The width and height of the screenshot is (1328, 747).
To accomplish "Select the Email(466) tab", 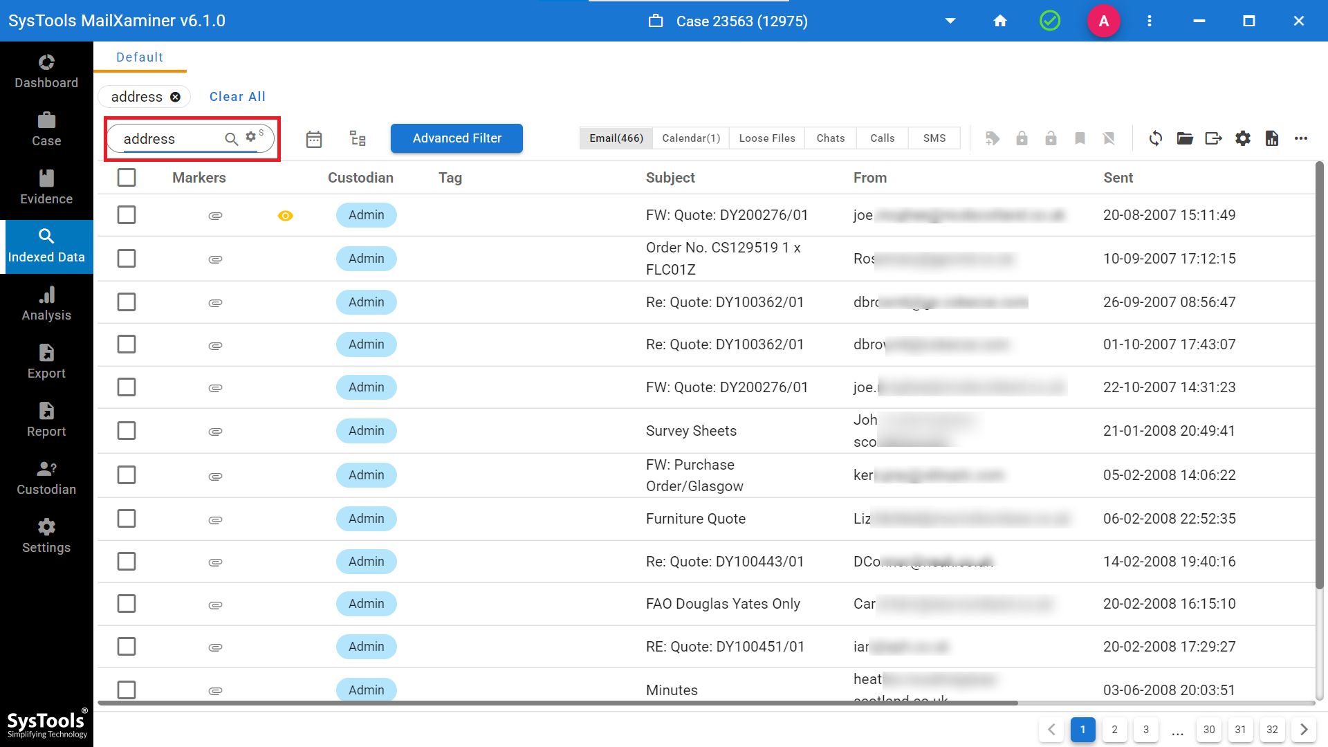I will 616,138.
